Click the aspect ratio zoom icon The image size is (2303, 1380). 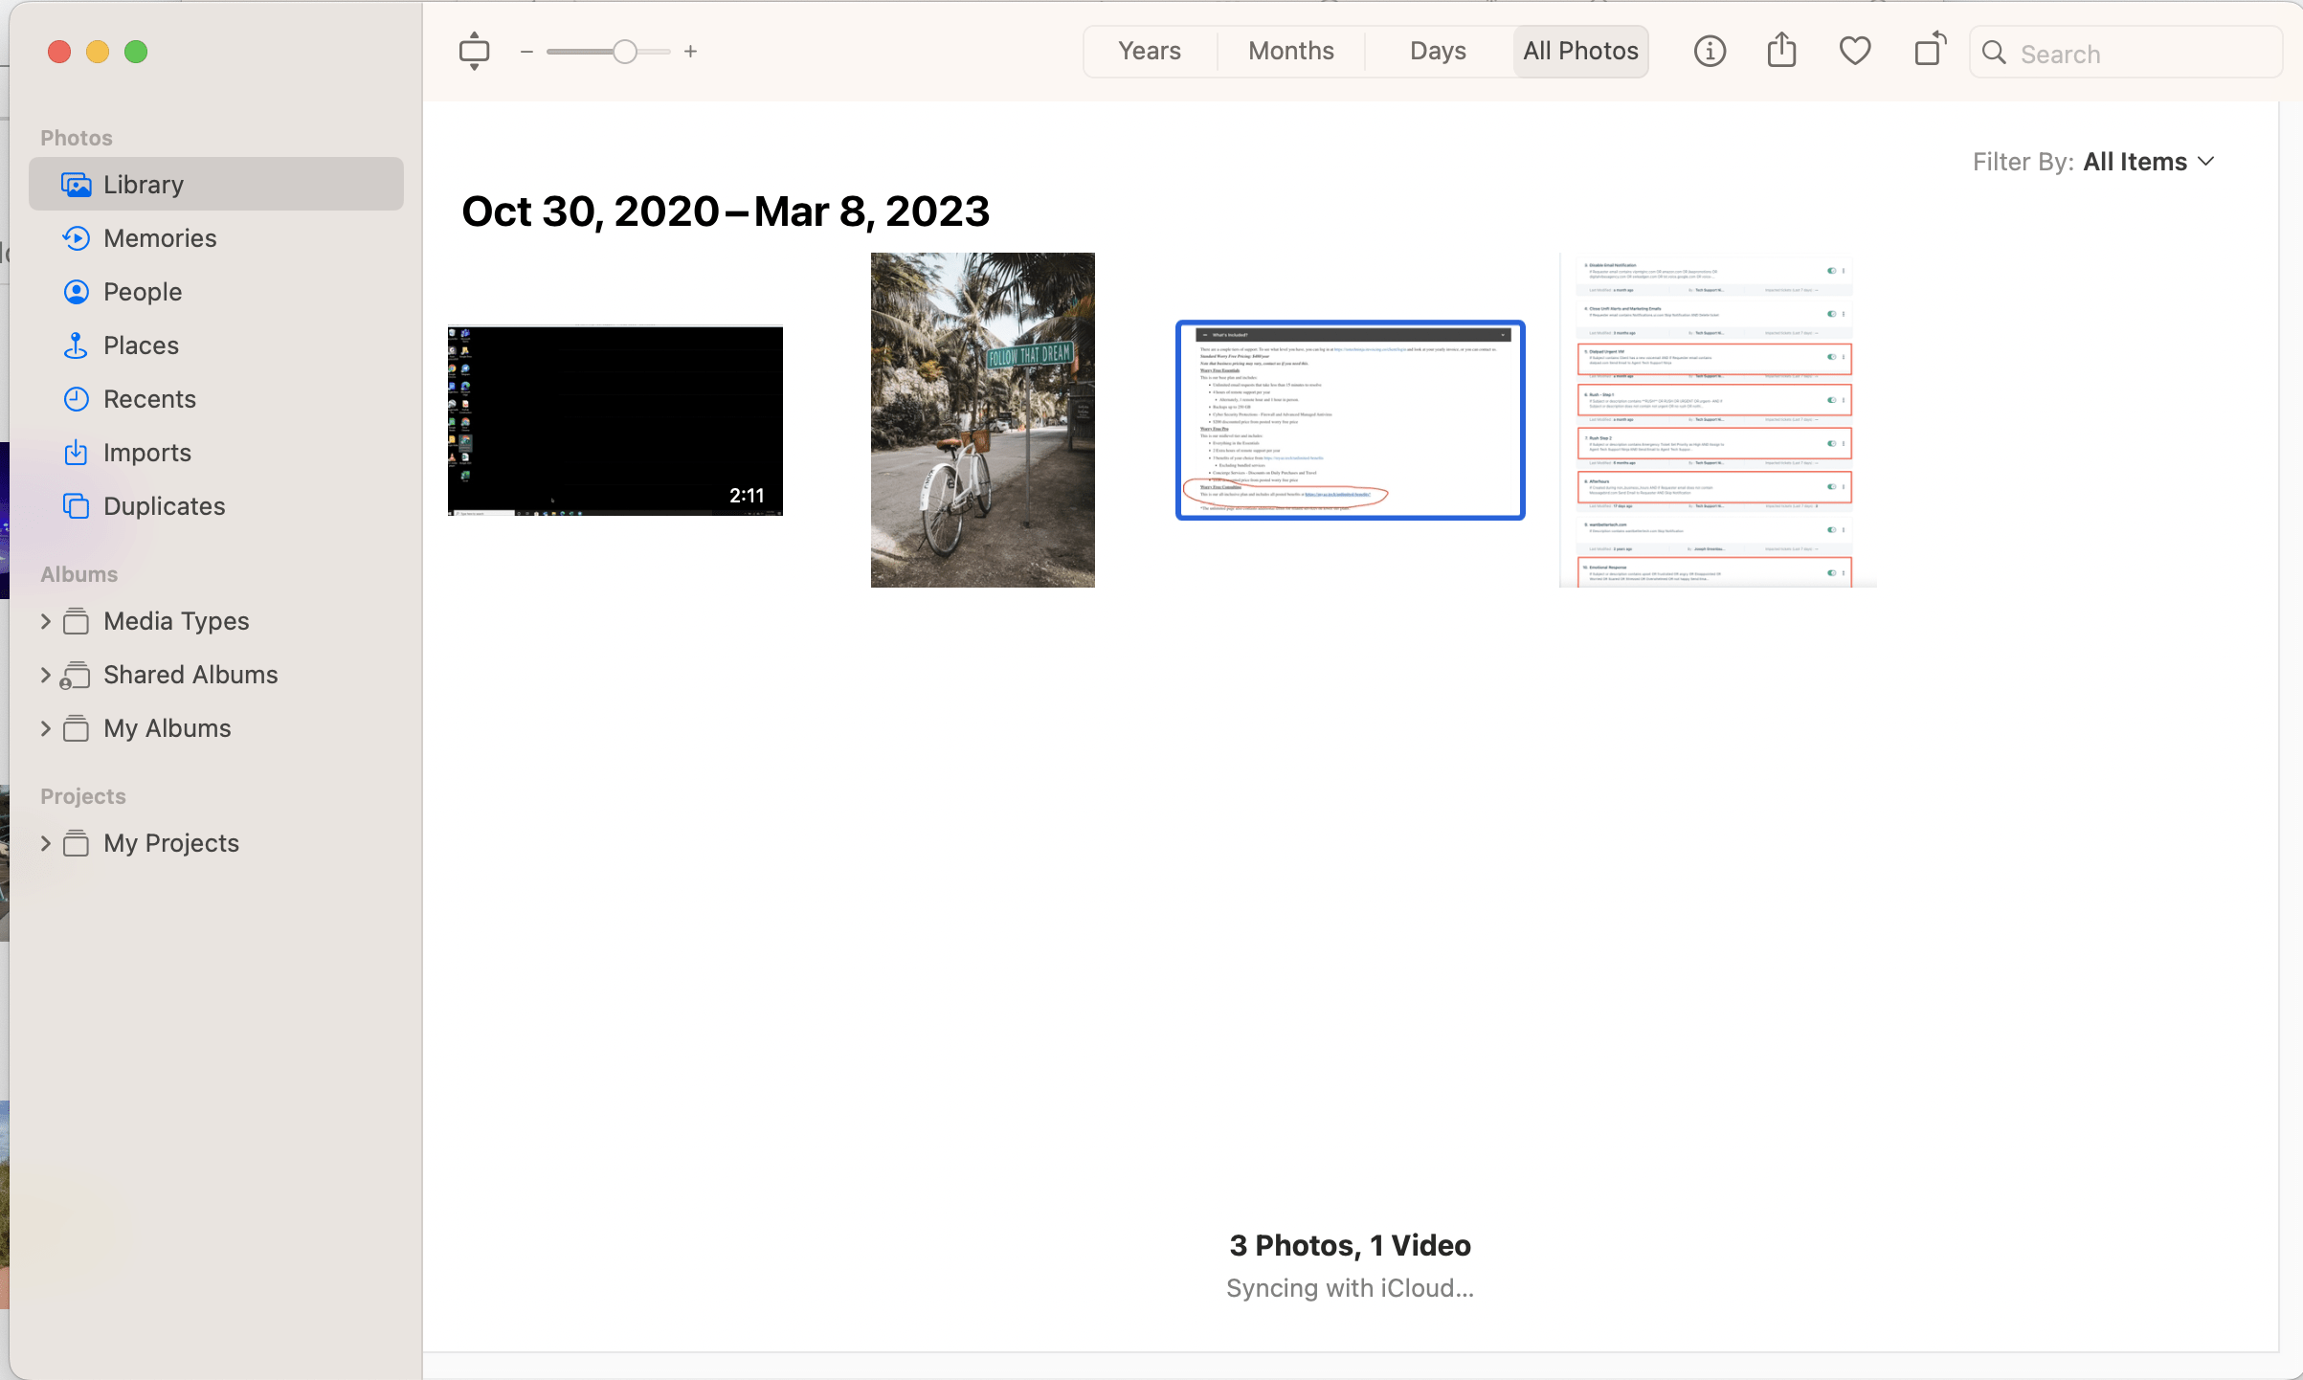coord(474,51)
